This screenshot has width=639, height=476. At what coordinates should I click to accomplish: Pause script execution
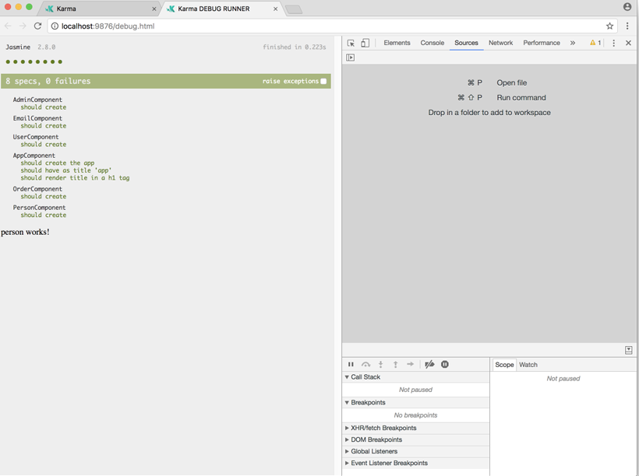click(351, 364)
